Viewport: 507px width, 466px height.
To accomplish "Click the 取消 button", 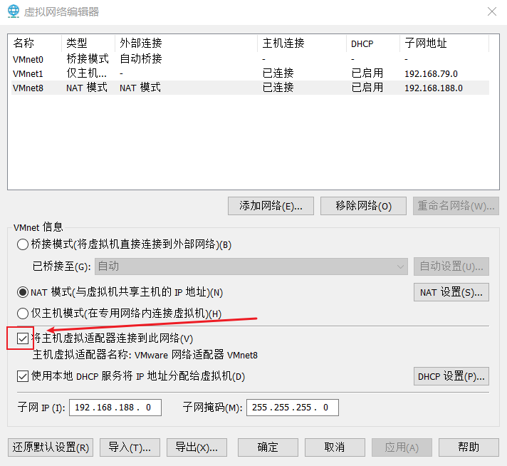I will [x=335, y=447].
